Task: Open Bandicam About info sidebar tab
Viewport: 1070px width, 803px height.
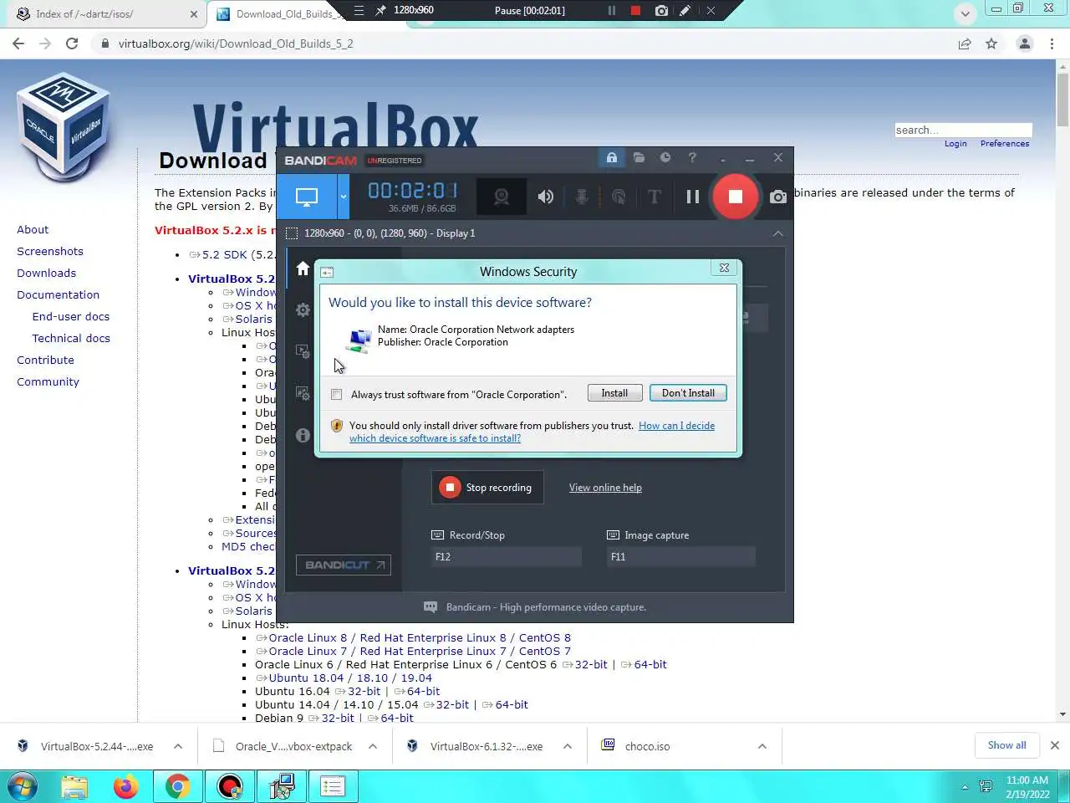Action: (303, 435)
